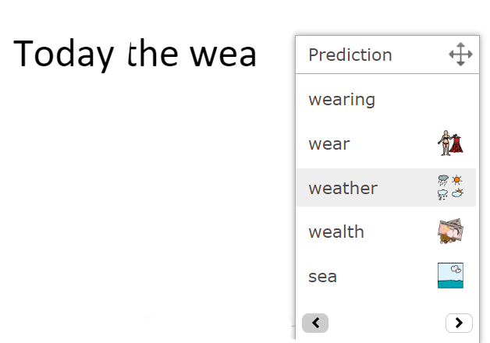The image size is (490, 343).
Task: Place cursor just before the word 'Today'
Action: click(x=15, y=53)
